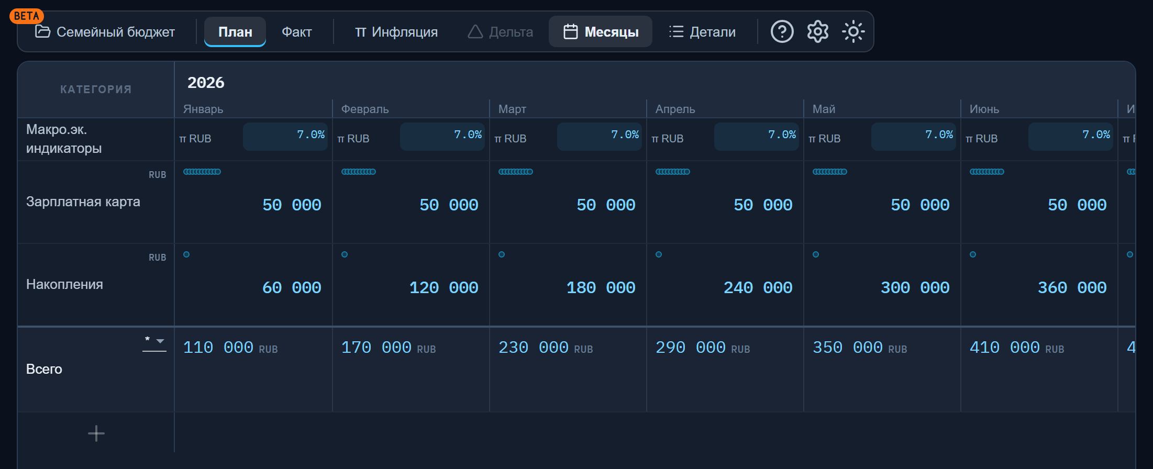
Task: Click the BETA badge
Action: pyautogui.click(x=27, y=16)
